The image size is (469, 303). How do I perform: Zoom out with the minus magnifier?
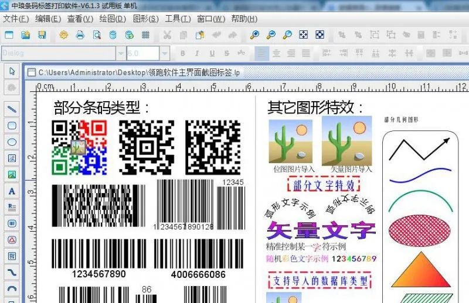point(271,35)
